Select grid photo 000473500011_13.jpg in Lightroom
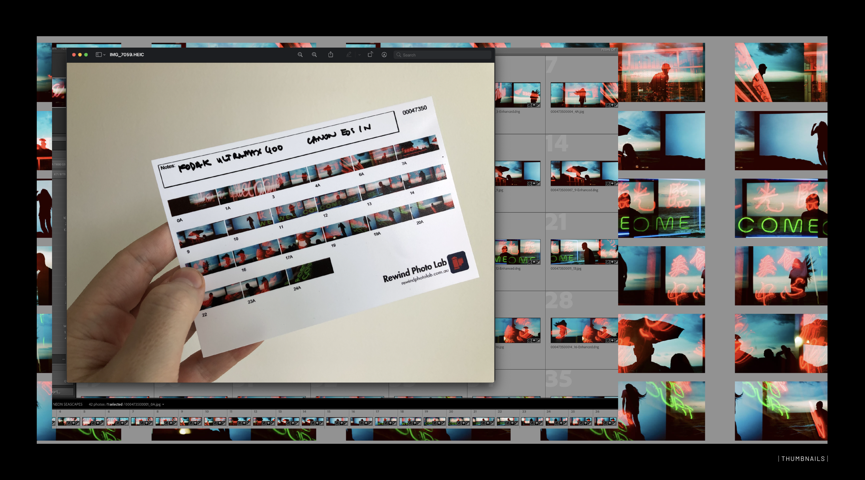Image resolution: width=865 pixels, height=480 pixels. tap(584, 252)
